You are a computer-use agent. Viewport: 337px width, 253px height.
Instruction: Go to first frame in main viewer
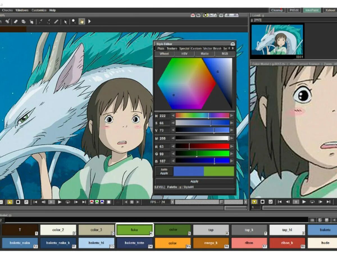(x=35, y=202)
